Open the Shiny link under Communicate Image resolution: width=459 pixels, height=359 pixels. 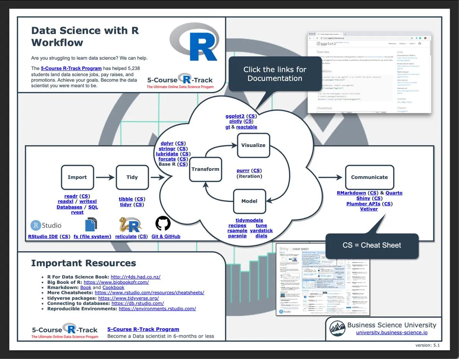tap(363, 198)
